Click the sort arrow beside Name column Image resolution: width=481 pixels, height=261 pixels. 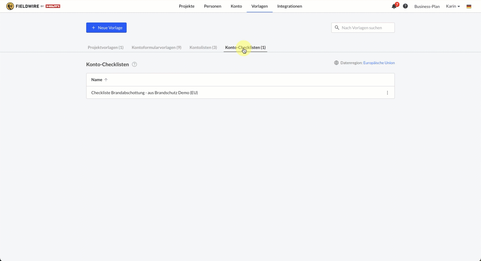pos(106,80)
